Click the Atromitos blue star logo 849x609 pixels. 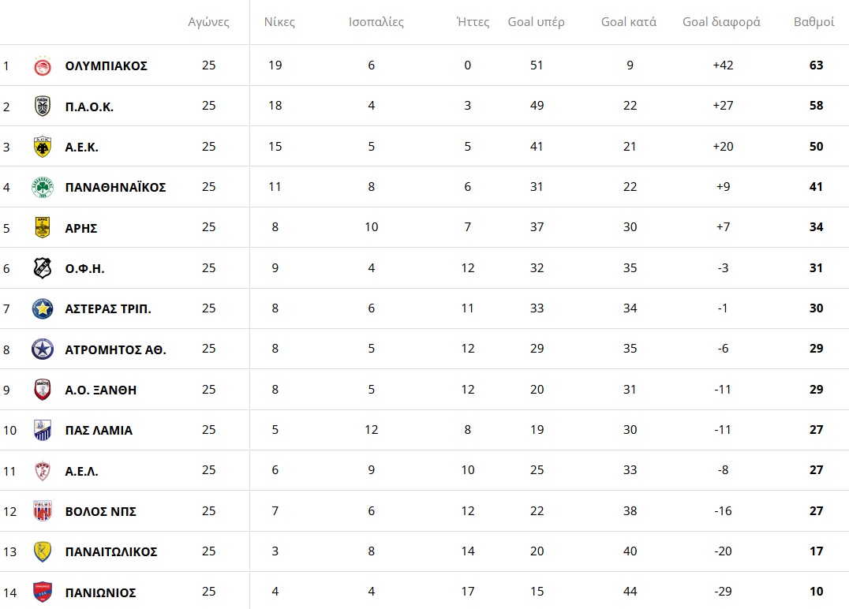pos(43,349)
